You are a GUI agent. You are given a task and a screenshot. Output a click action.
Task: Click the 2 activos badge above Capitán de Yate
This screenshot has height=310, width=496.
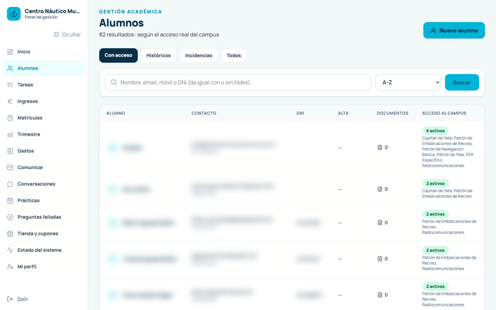tap(435, 184)
